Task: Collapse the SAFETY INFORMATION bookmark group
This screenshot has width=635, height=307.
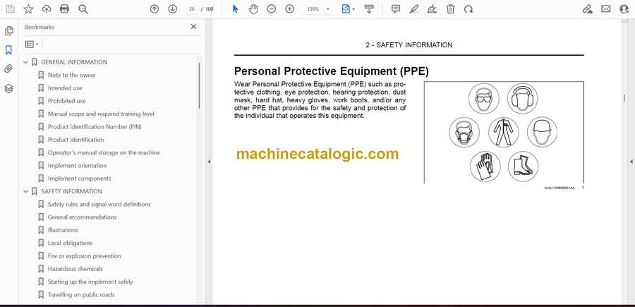Action: [x=26, y=191]
